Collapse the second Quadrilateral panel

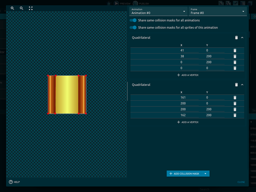click(x=242, y=85)
